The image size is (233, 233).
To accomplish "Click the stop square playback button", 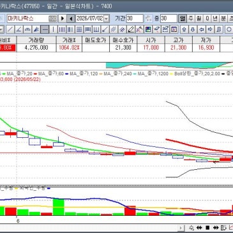I will 207,228.
